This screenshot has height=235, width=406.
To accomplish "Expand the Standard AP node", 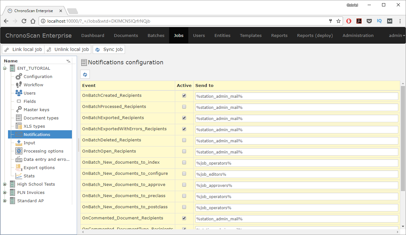I will 4,201.
